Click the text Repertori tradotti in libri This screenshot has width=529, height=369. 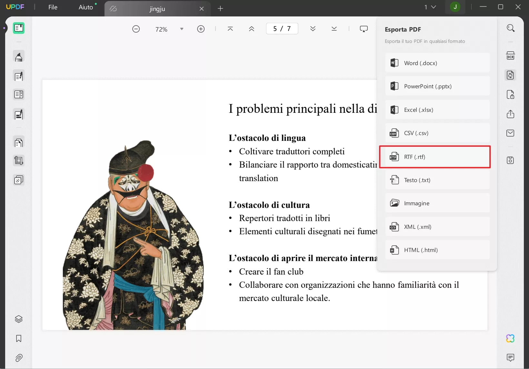click(284, 218)
